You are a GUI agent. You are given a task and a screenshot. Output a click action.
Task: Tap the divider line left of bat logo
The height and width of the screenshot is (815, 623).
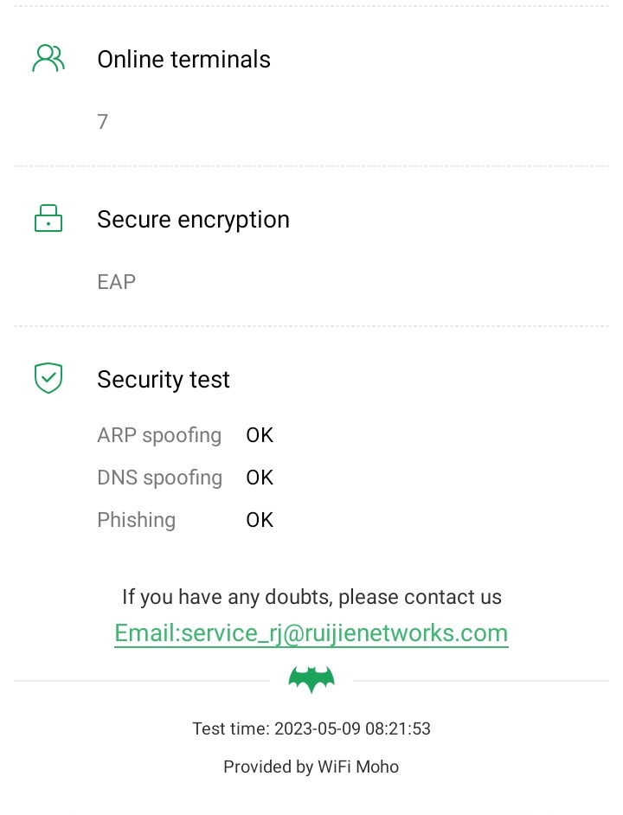(x=143, y=681)
